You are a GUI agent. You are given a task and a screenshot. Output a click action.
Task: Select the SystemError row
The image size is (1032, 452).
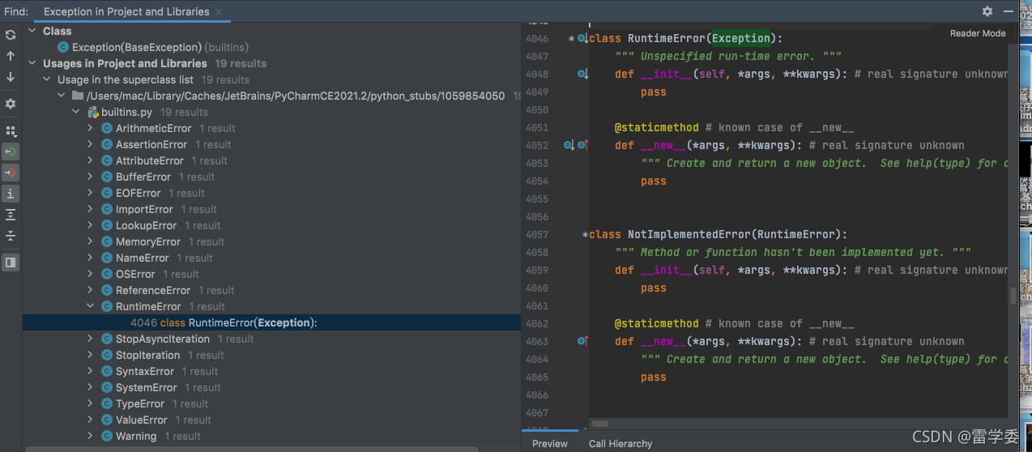click(271, 387)
